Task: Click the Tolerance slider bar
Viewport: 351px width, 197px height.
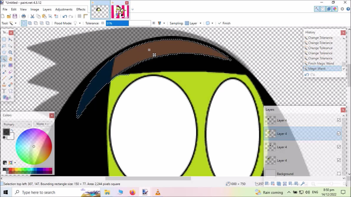Action: [128, 23]
